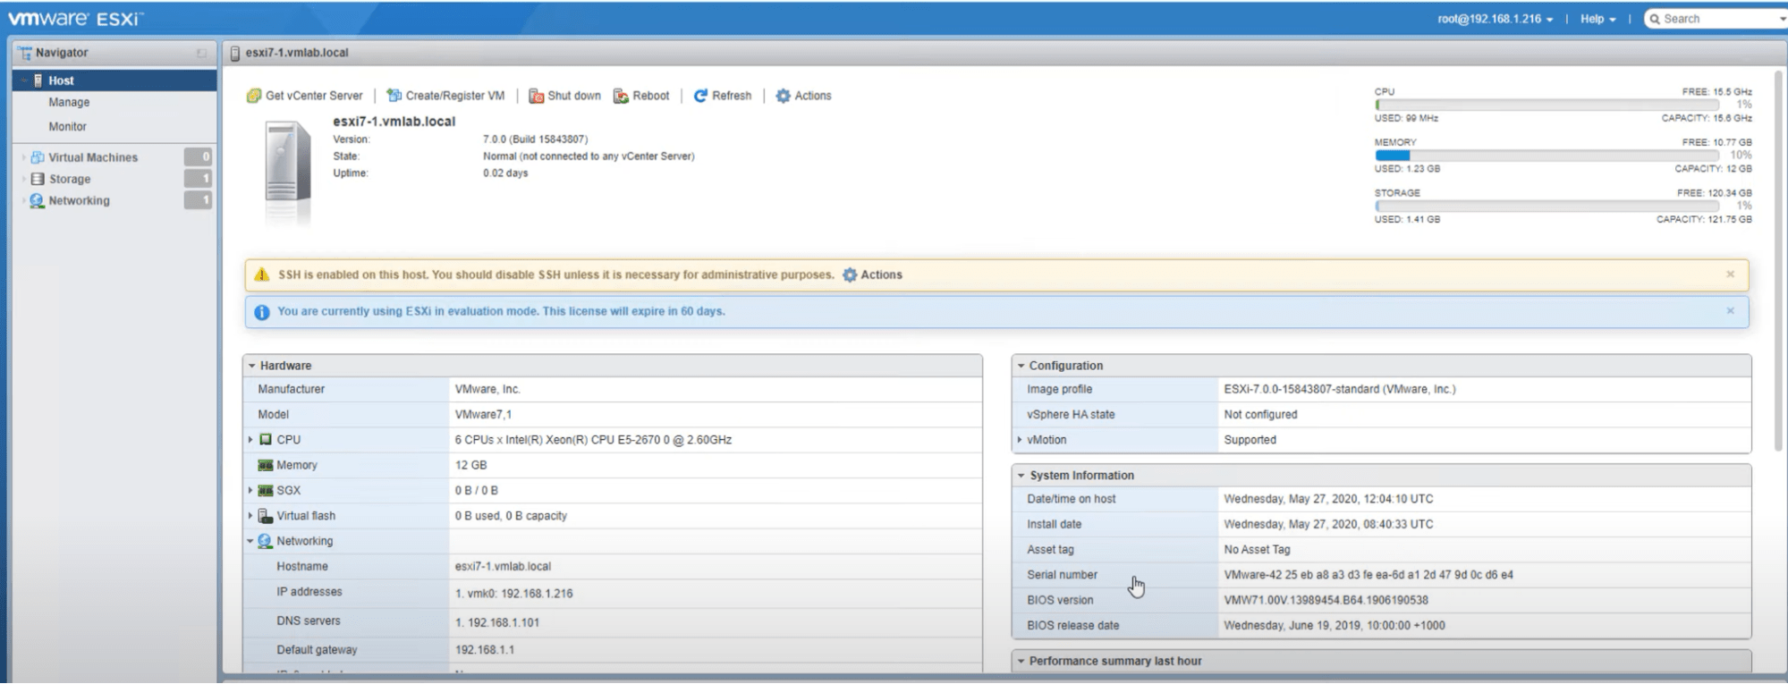Select the Image profile value
This screenshot has width=1788, height=684.
pyautogui.click(x=1339, y=390)
